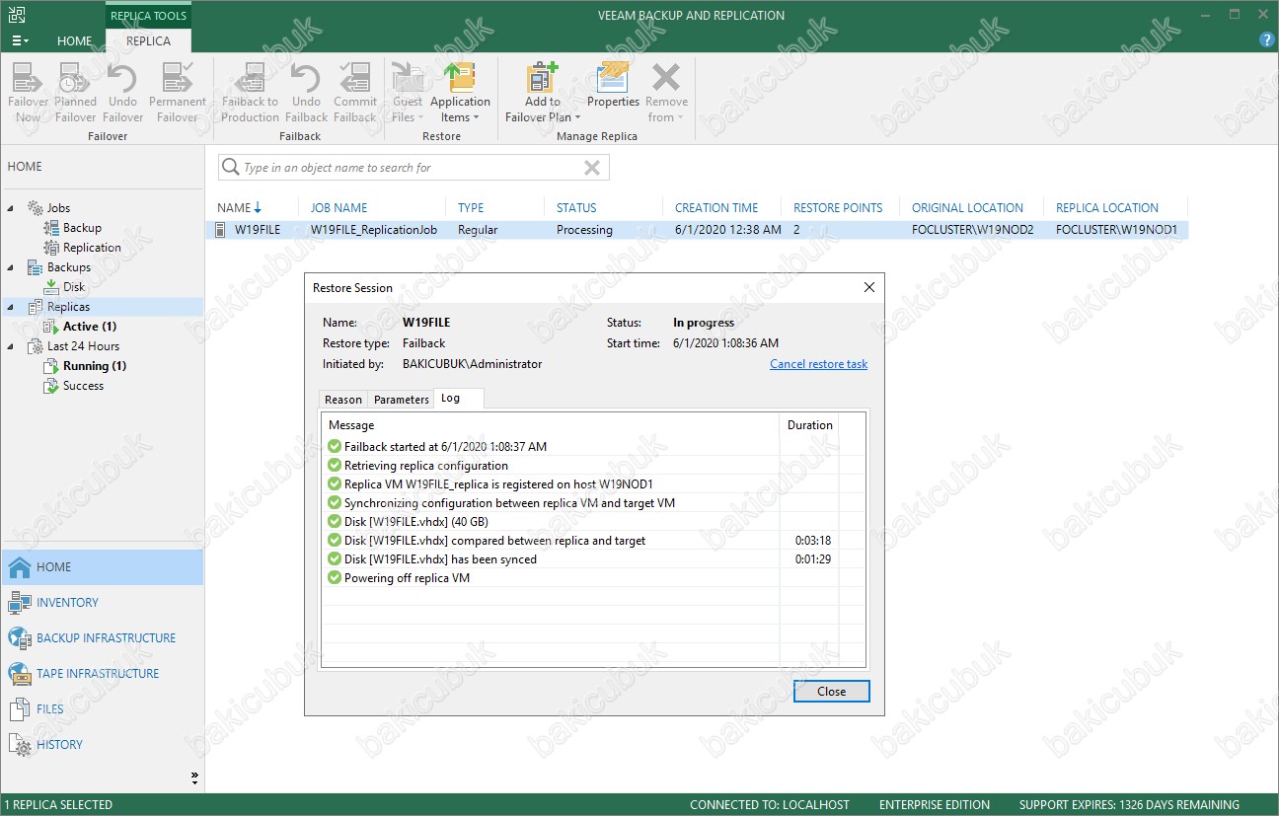Select the REPLICA ribbon tab

coord(148,40)
